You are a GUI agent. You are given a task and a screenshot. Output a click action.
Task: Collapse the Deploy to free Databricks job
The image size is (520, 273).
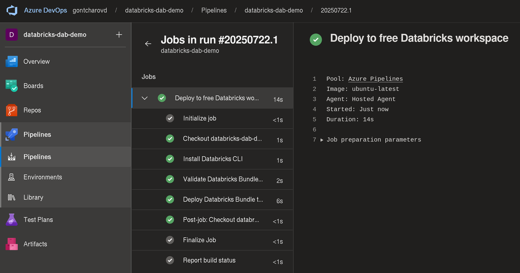(x=145, y=98)
